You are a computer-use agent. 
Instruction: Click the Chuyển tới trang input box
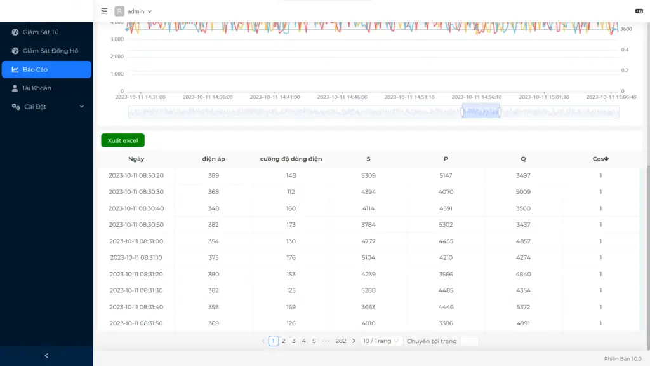469,341
